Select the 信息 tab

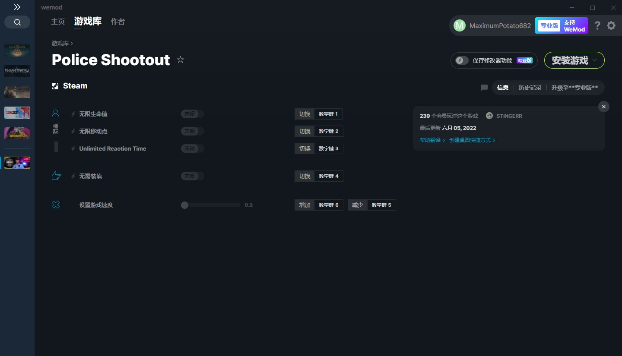[503, 88]
